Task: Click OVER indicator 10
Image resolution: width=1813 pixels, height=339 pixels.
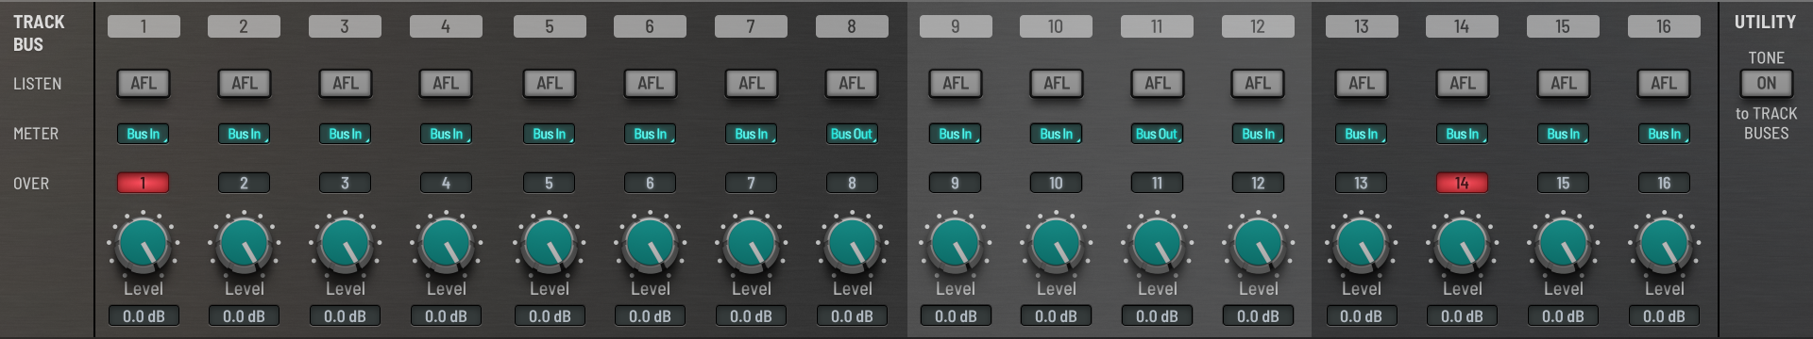Action: click(1057, 183)
